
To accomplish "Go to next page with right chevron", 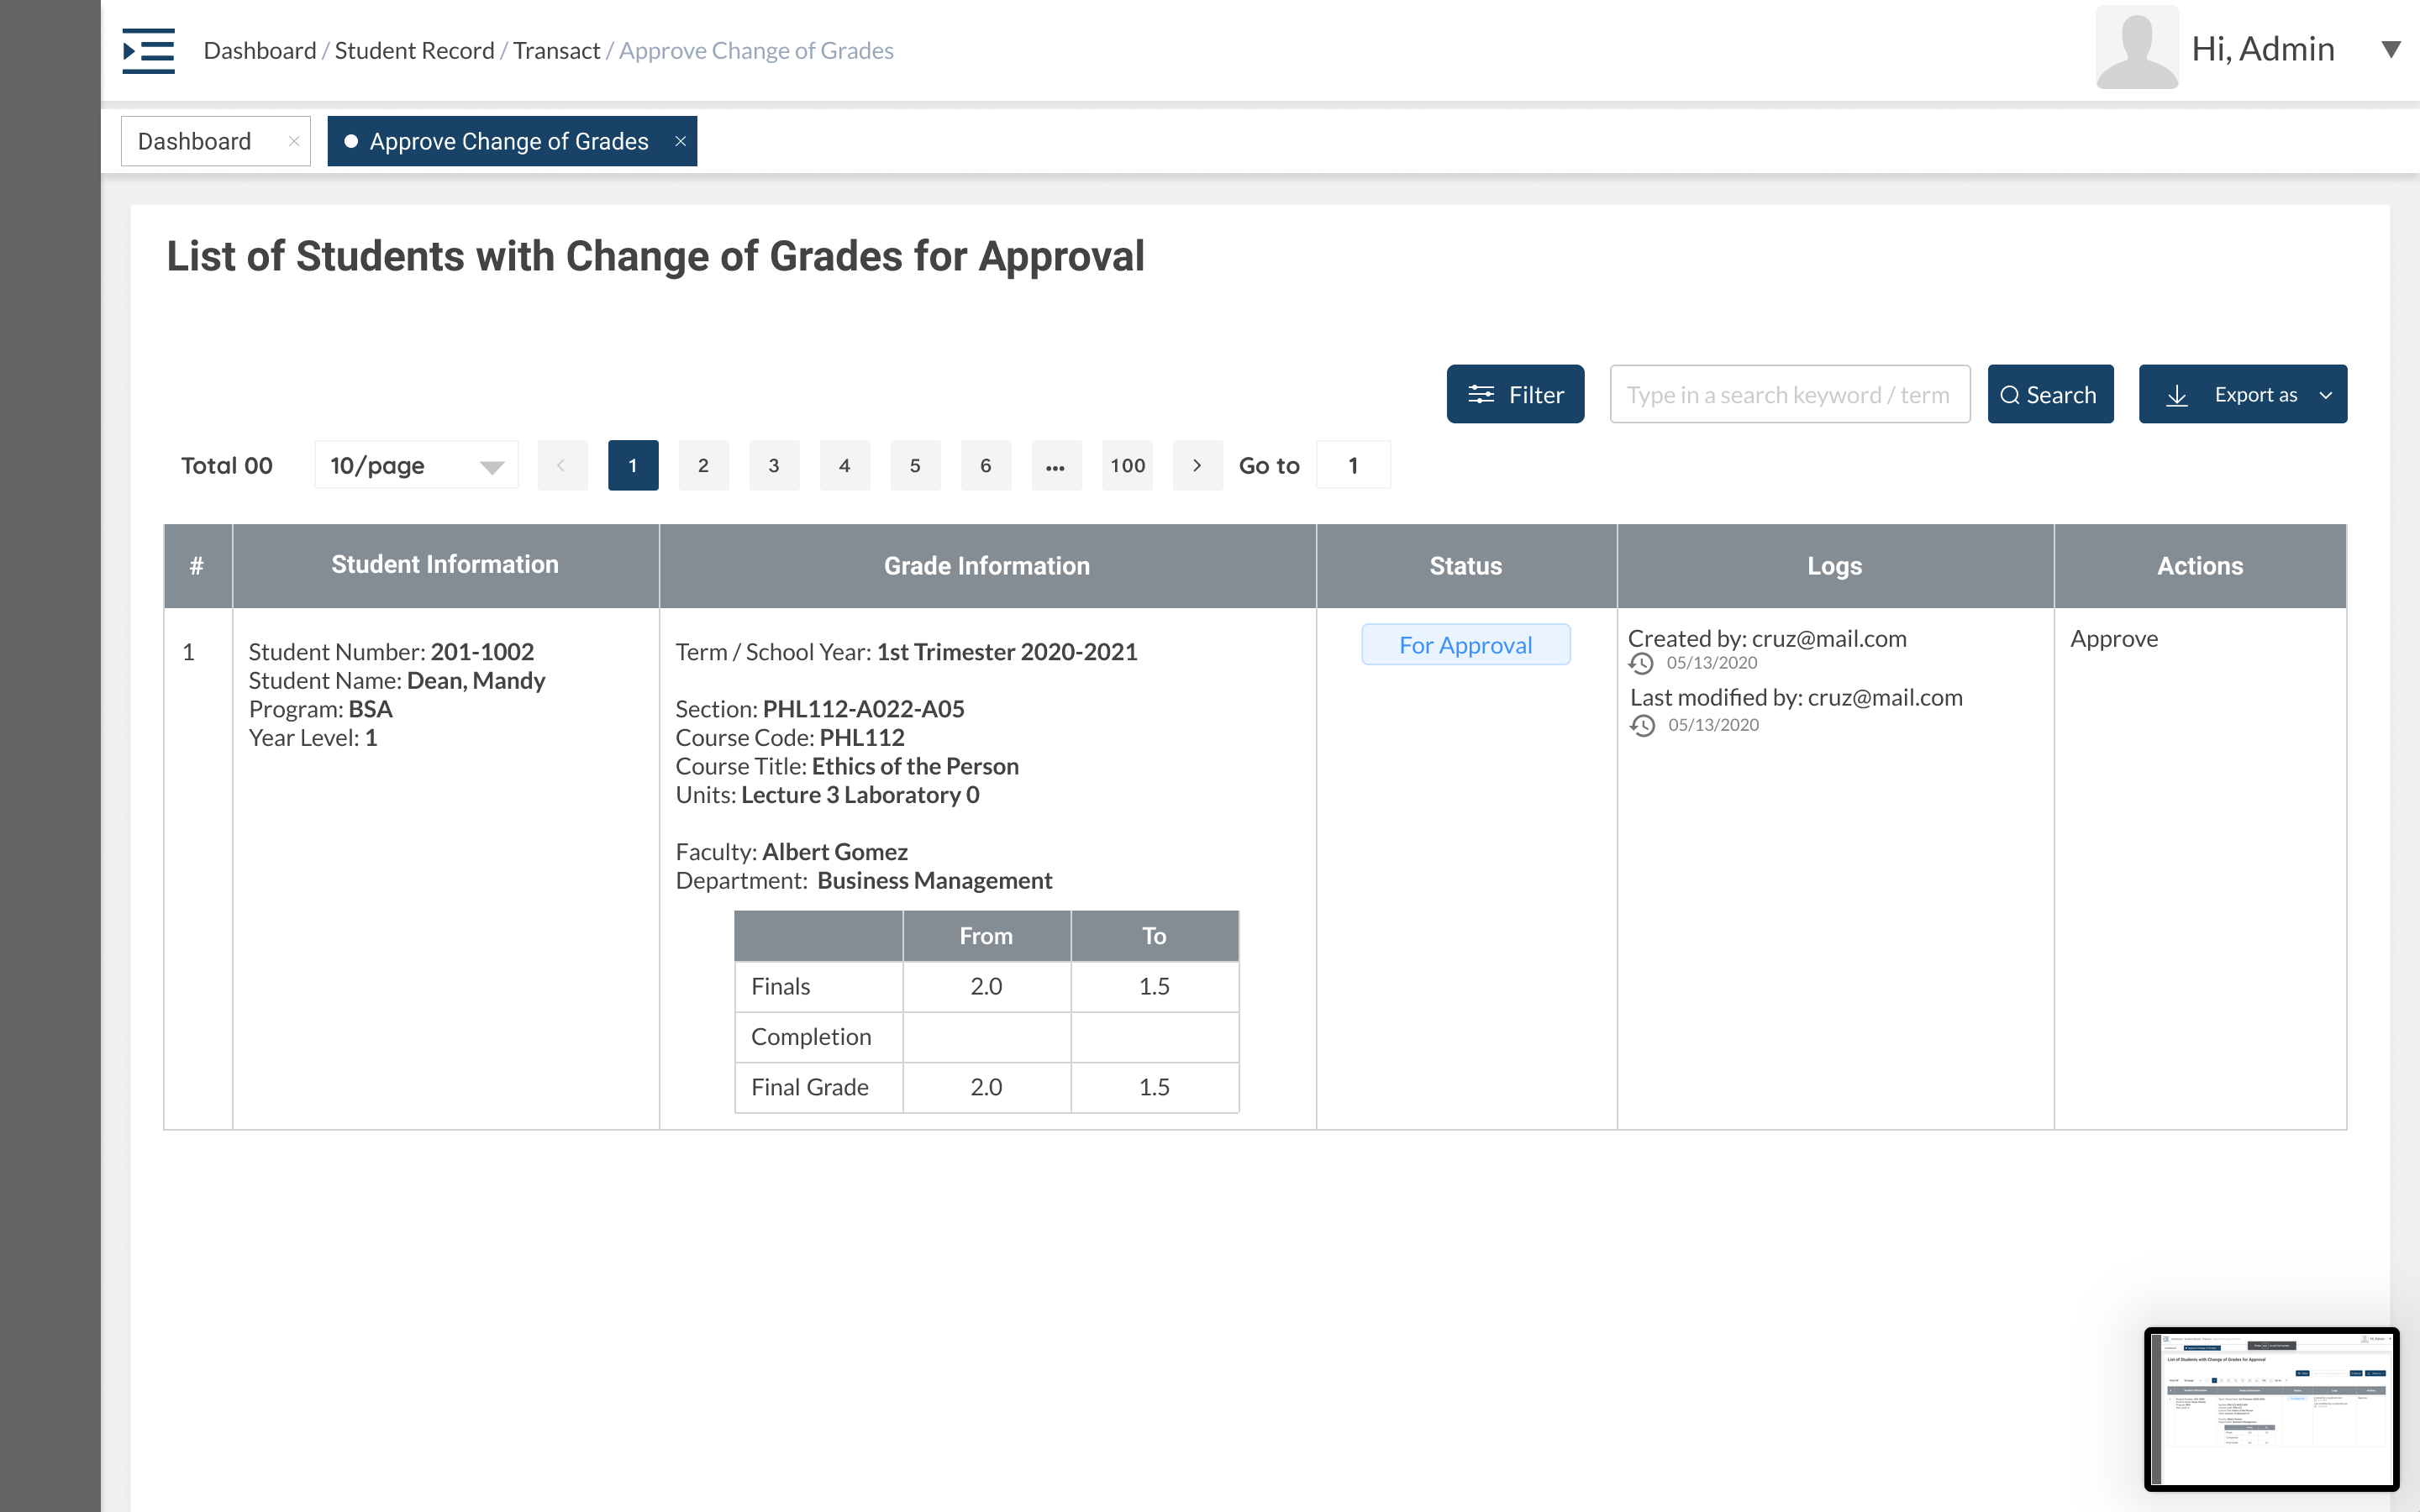I will click(x=1197, y=465).
